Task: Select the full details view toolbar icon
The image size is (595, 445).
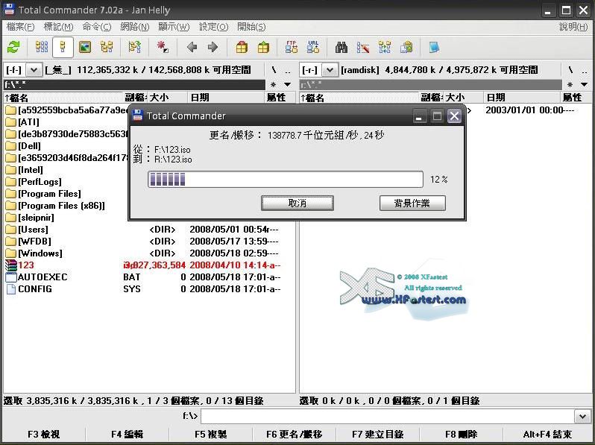Action: pos(63,47)
